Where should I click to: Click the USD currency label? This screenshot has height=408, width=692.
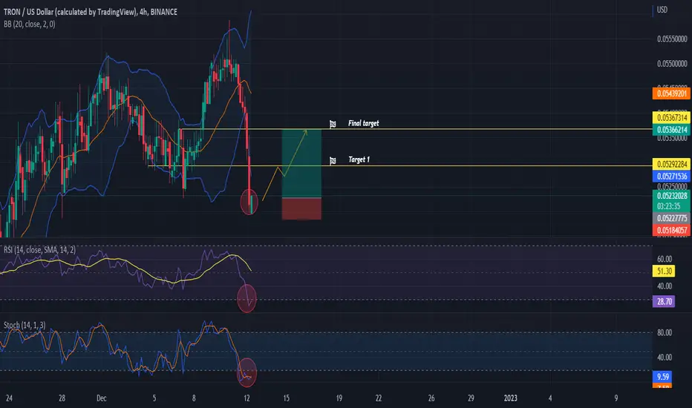tap(662, 10)
